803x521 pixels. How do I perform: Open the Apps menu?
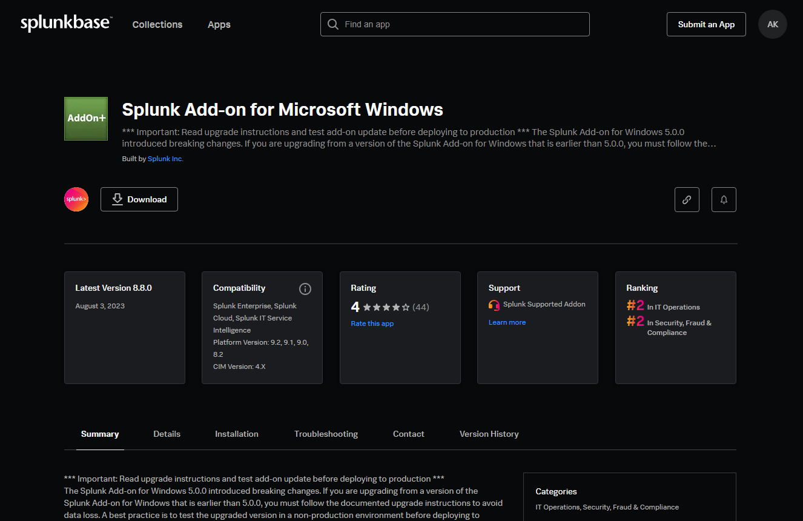(219, 24)
